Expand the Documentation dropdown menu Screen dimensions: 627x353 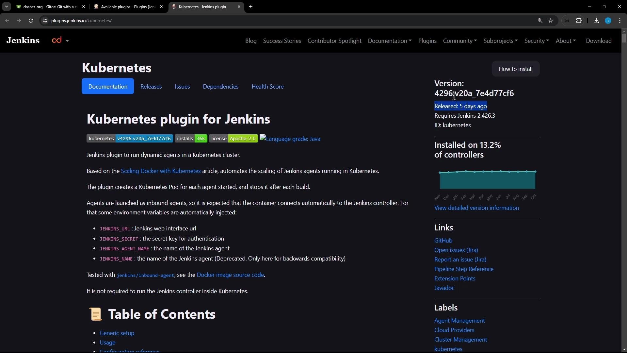click(x=390, y=41)
